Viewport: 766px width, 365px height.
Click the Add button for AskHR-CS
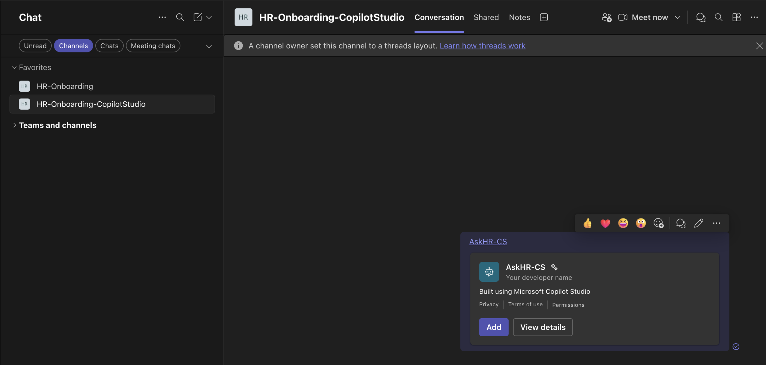[x=493, y=327]
